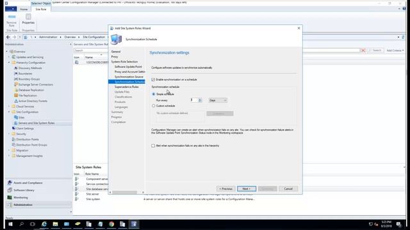The image size is (410, 230).
Task: Select Boundary Groups in the tree
Action: 29,79
